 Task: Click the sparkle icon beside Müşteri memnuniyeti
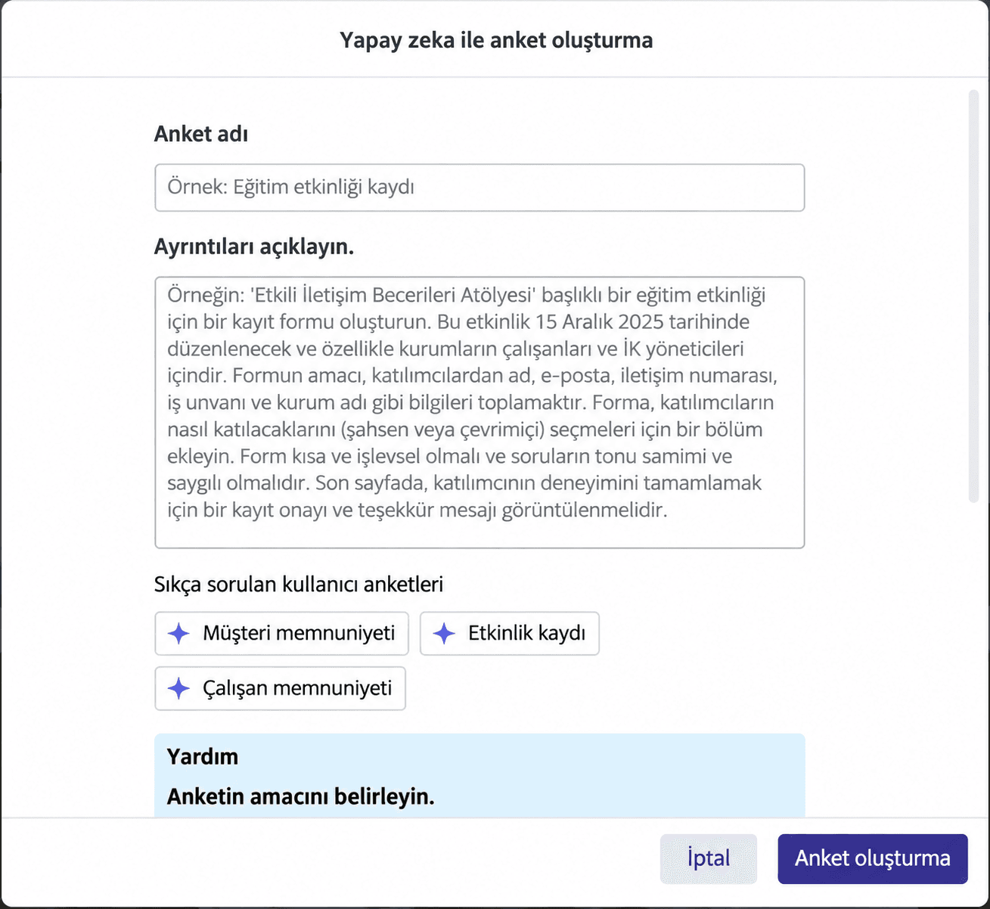pyautogui.click(x=178, y=634)
